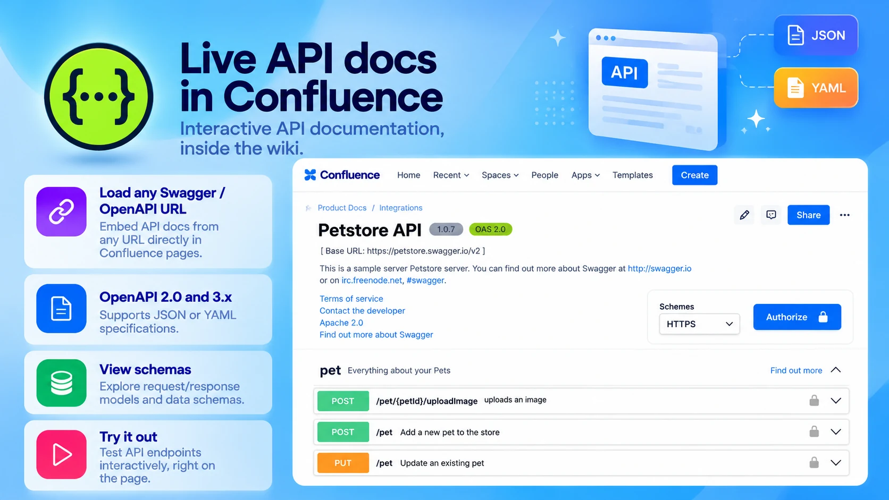This screenshot has width=889, height=500.
Task: Click the API illustration window graphic
Action: [654, 89]
